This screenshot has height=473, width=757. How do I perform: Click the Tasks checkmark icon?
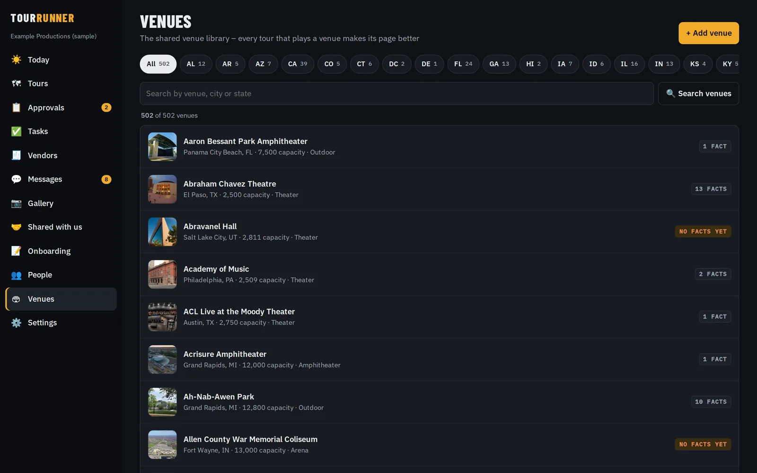[x=16, y=131]
